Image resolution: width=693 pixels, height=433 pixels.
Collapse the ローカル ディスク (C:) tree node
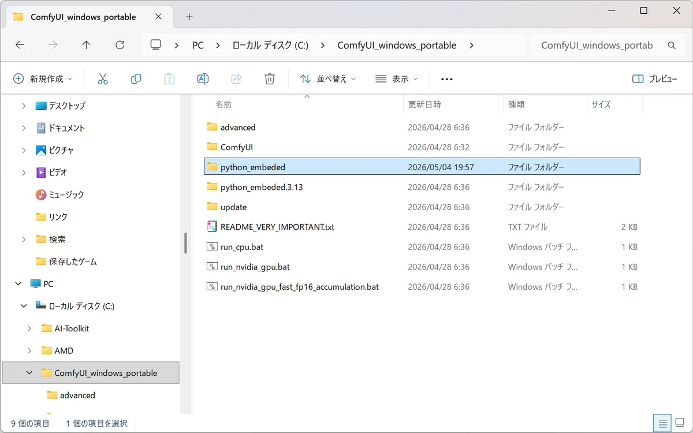[24, 306]
